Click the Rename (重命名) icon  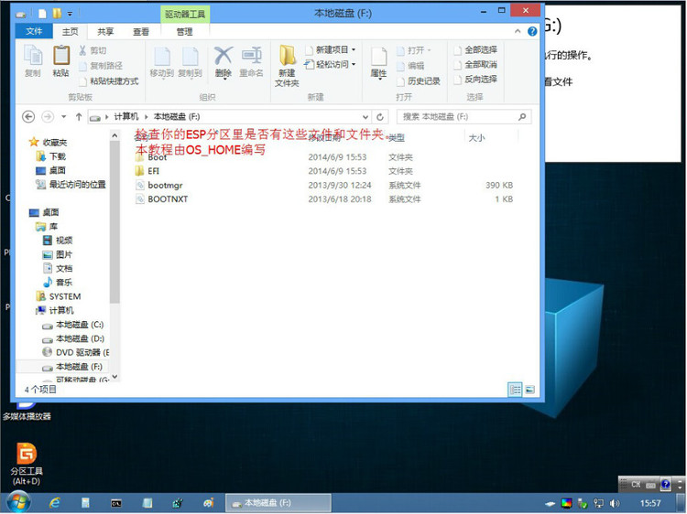click(x=251, y=61)
